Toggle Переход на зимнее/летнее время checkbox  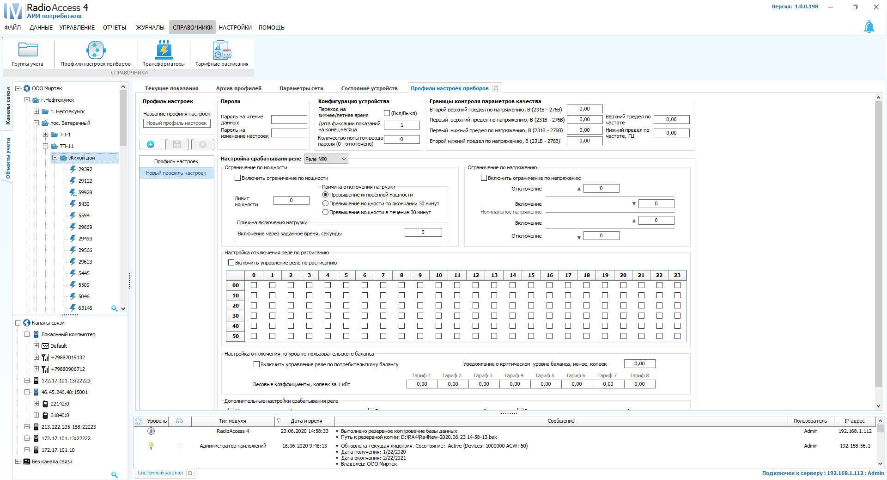click(x=387, y=113)
